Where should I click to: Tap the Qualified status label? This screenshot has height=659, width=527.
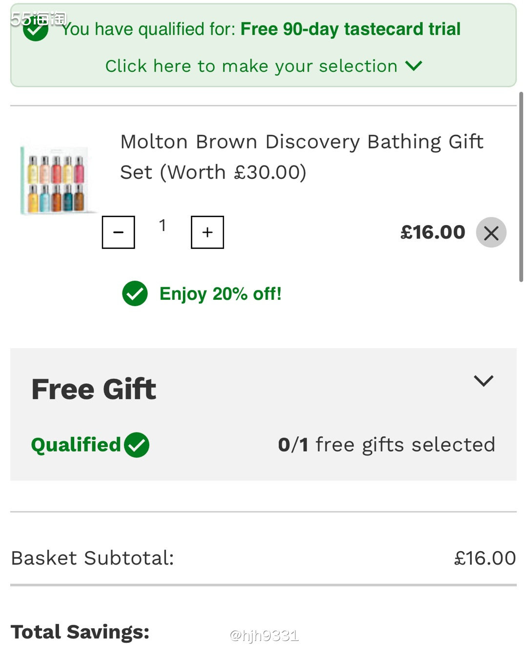(x=76, y=445)
